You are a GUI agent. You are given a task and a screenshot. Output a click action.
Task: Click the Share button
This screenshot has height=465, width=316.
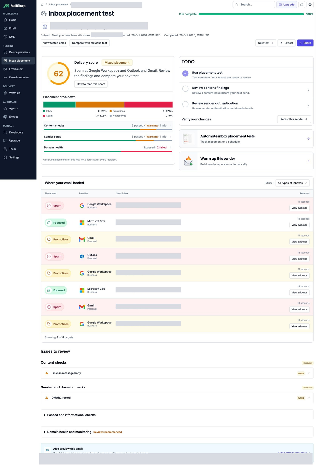click(x=305, y=43)
